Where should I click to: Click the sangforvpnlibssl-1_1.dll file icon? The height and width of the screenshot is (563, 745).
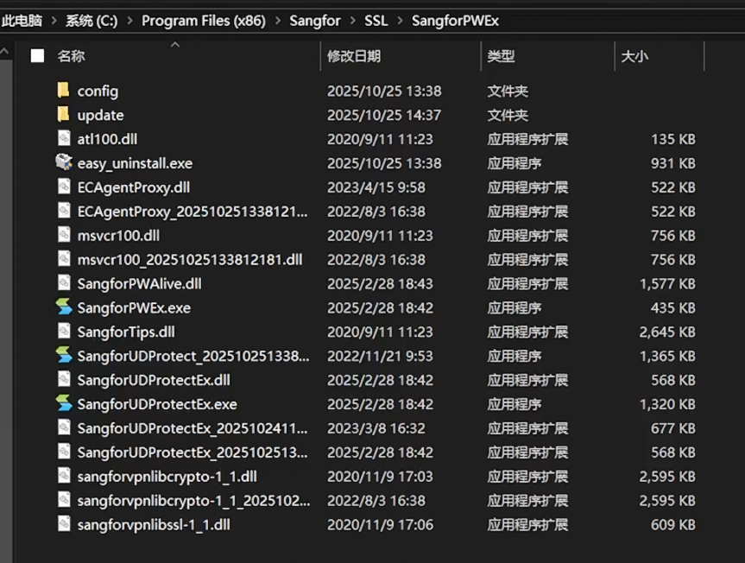click(x=63, y=524)
